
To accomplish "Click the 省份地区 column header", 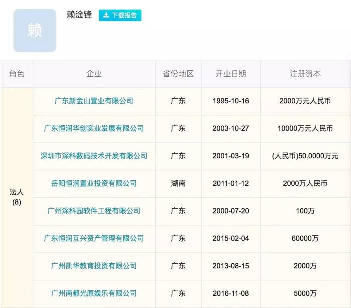I will tap(179, 74).
